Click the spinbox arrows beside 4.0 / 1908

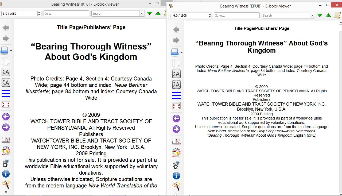click(x=210, y=16)
